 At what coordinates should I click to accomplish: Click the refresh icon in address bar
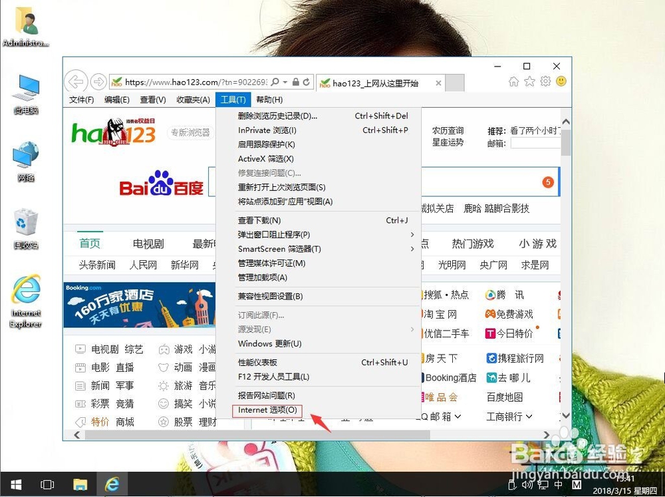tap(306, 81)
